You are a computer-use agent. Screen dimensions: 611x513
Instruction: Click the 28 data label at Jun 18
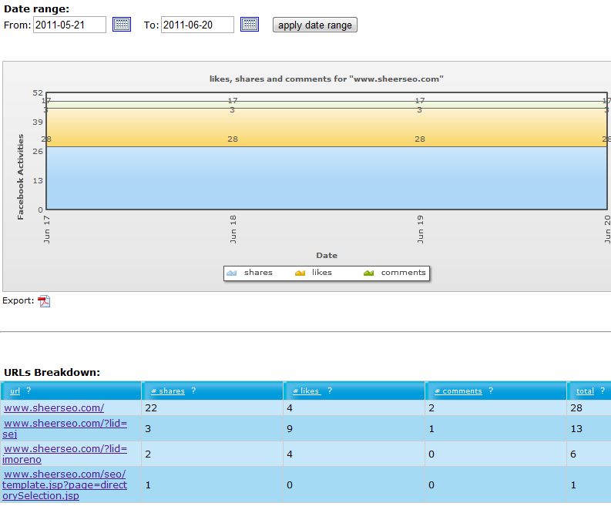[x=233, y=139]
